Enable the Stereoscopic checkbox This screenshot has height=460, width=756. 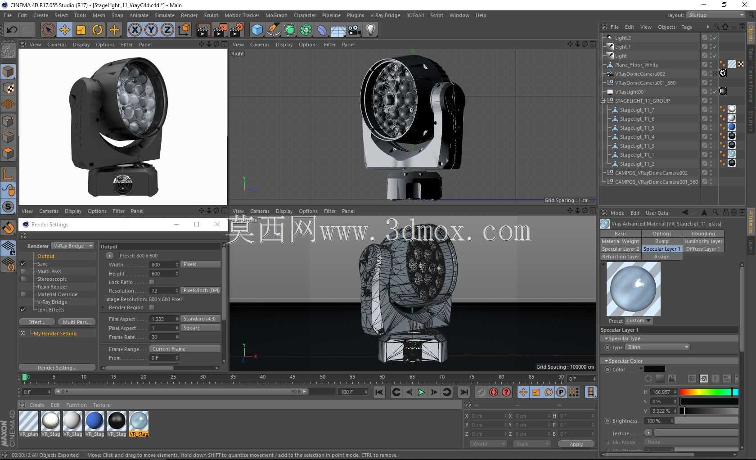coord(23,279)
